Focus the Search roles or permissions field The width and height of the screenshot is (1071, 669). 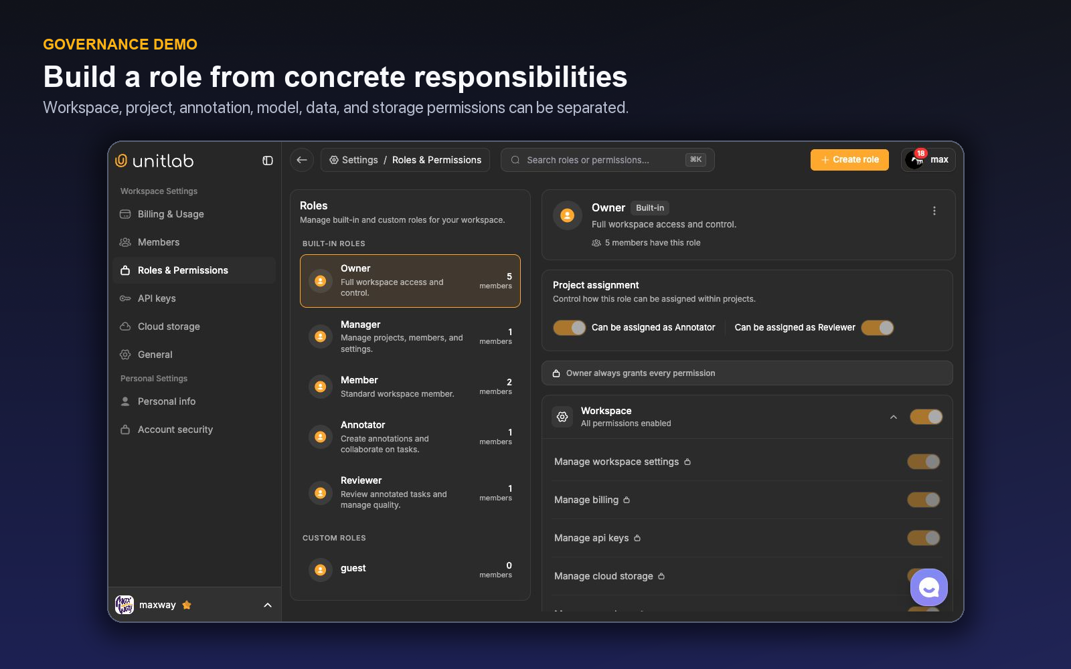coord(607,160)
